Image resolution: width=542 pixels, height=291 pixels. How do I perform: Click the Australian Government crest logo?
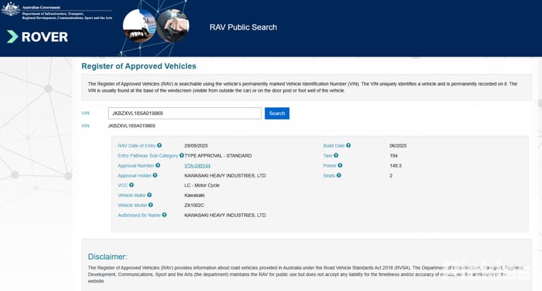(x=11, y=9)
